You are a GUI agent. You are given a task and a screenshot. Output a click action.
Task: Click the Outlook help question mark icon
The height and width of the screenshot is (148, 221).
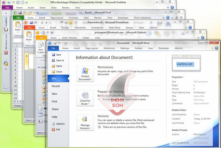(202, 37)
